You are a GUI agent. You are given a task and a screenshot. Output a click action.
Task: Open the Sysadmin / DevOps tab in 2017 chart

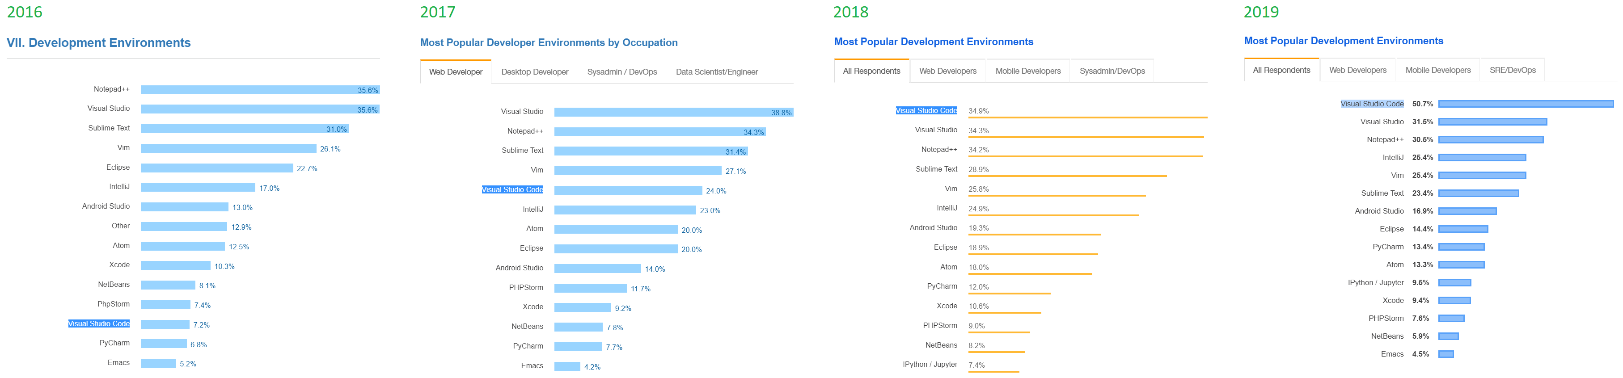click(622, 72)
